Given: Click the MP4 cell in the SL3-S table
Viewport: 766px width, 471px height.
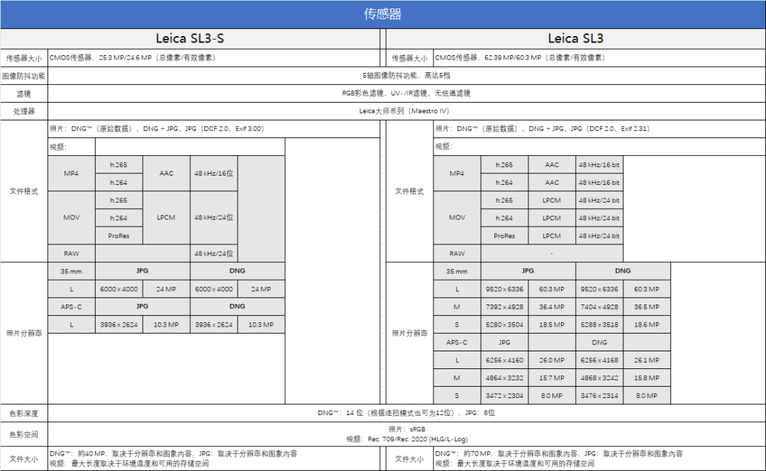Looking at the screenshot, I should 72,174.
